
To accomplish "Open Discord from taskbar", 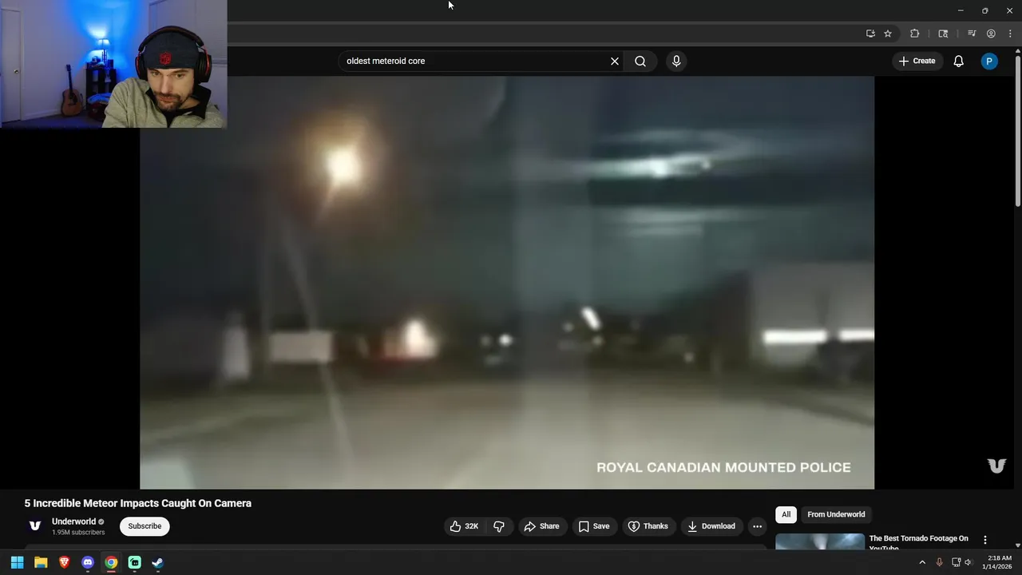I will (88, 562).
